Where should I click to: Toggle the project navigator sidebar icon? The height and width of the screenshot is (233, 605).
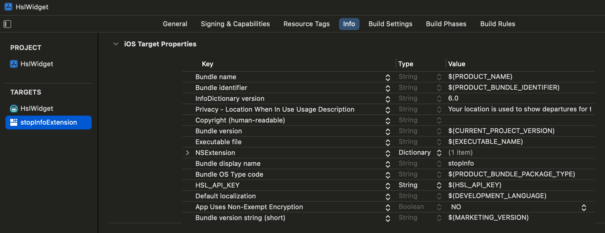(x=7, y=24)
